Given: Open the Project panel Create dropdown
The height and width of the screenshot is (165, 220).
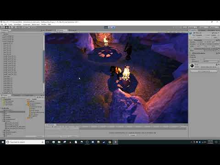Looking at the screenshot, I should [4, 97].
